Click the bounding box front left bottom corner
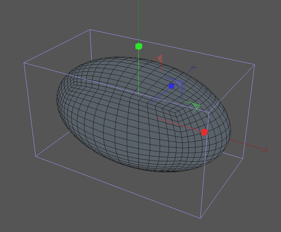Viewport: 281px width, 232px height. tap(36, 156)
